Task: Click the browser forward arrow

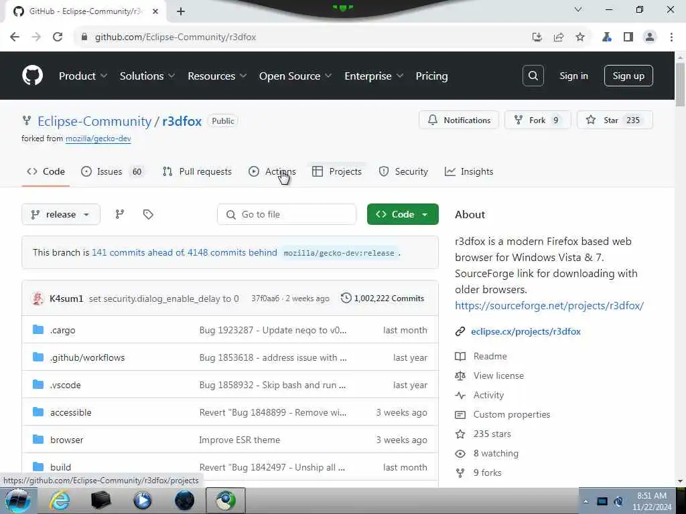Action: click(36, 37)
